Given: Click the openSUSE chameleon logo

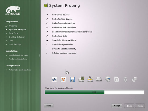Looking at the screenshot, I should pos(13,10).
